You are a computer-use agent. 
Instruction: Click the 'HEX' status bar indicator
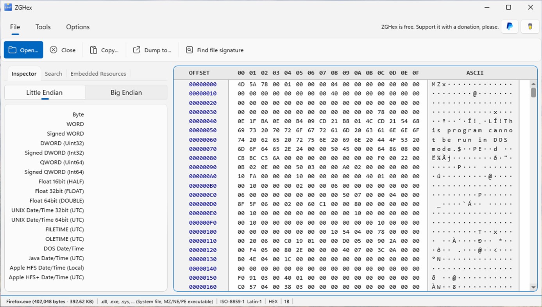tap(273, 302)
